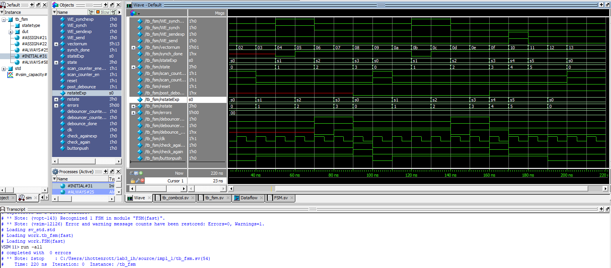The image size is (611, 268).
Task: Click the wrench icon beside Cursor 1
Action: (x=137, y=181)
